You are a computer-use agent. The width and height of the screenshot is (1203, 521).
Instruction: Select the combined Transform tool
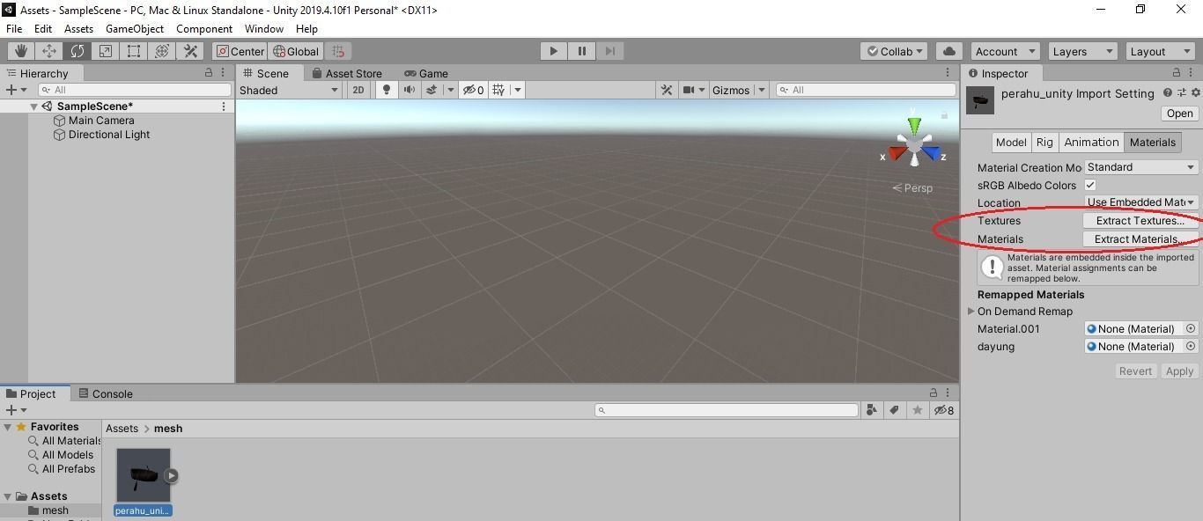[x=162, y=51]
